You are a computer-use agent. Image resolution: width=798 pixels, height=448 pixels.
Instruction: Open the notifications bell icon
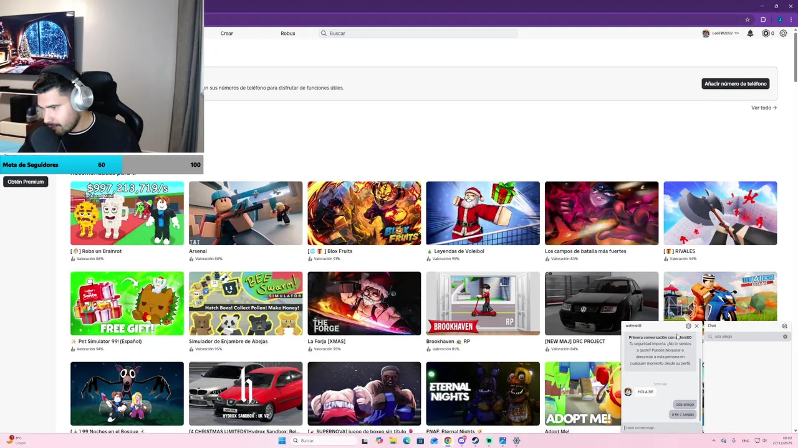click(750, 34)
